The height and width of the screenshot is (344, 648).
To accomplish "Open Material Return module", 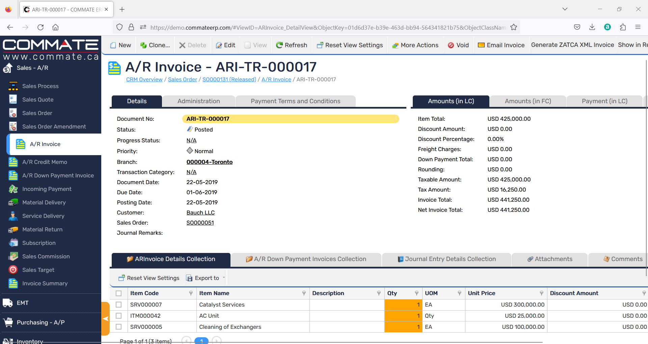I will [42, 229].
